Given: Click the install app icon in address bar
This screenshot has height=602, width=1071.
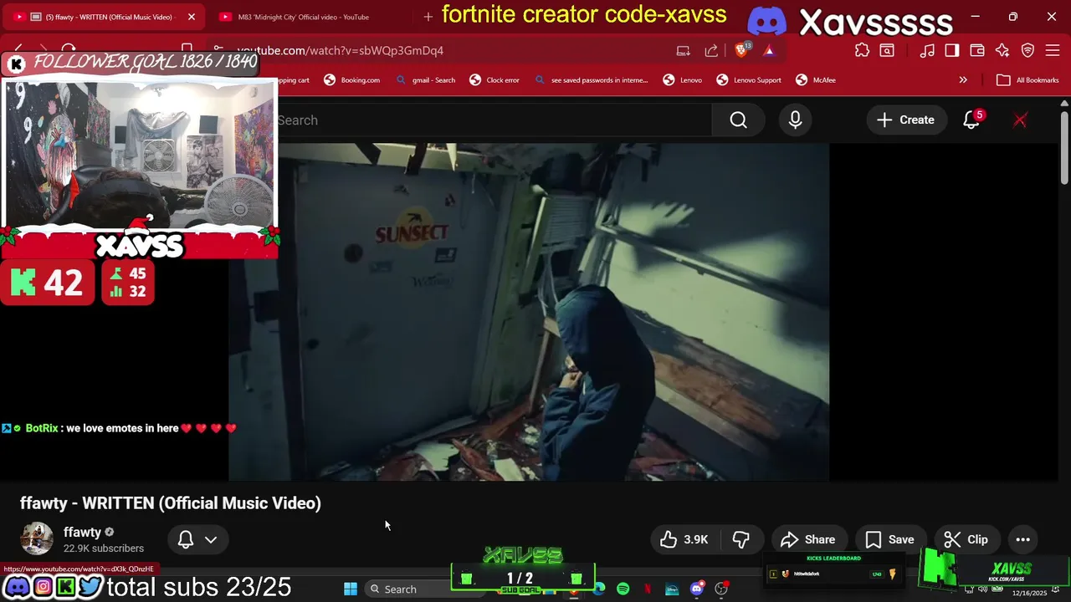Looking at the screenshot, I should tap(684, 50).
